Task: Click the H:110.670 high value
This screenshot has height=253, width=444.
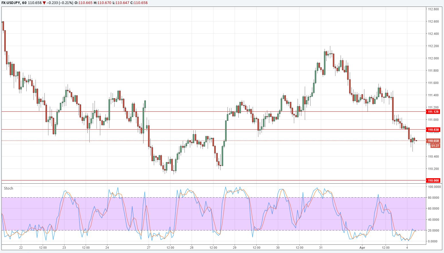Action: pyautogui.click(x=102, y=3)
